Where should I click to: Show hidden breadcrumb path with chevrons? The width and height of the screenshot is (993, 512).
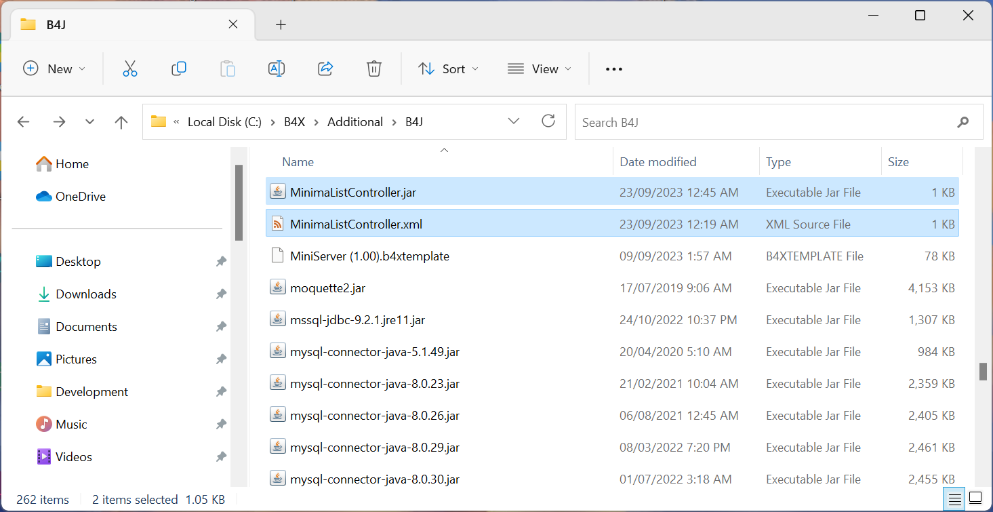176,123
